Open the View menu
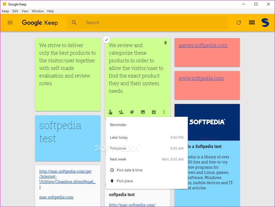This screenshot has height=207, width=275. 25,11
